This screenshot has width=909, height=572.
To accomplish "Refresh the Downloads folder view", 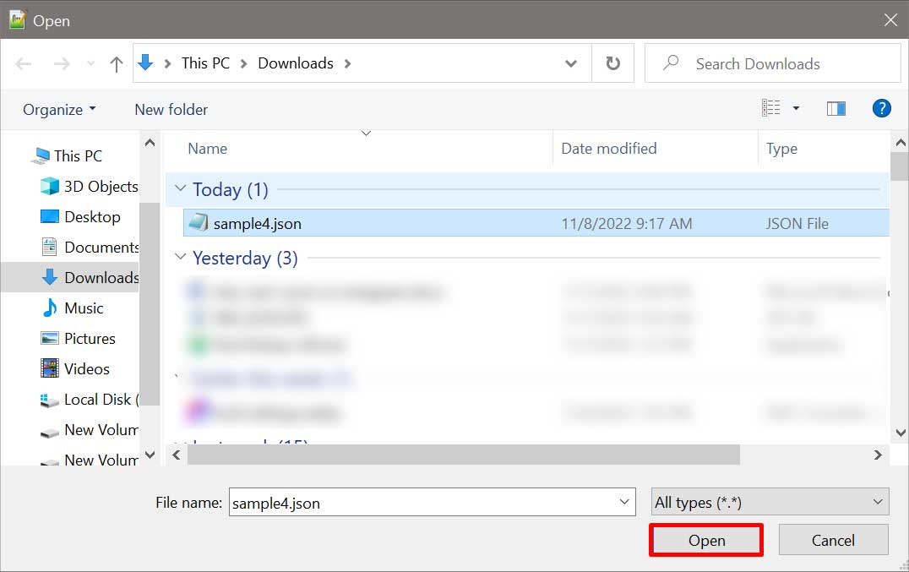I will (x=612, y=63).
